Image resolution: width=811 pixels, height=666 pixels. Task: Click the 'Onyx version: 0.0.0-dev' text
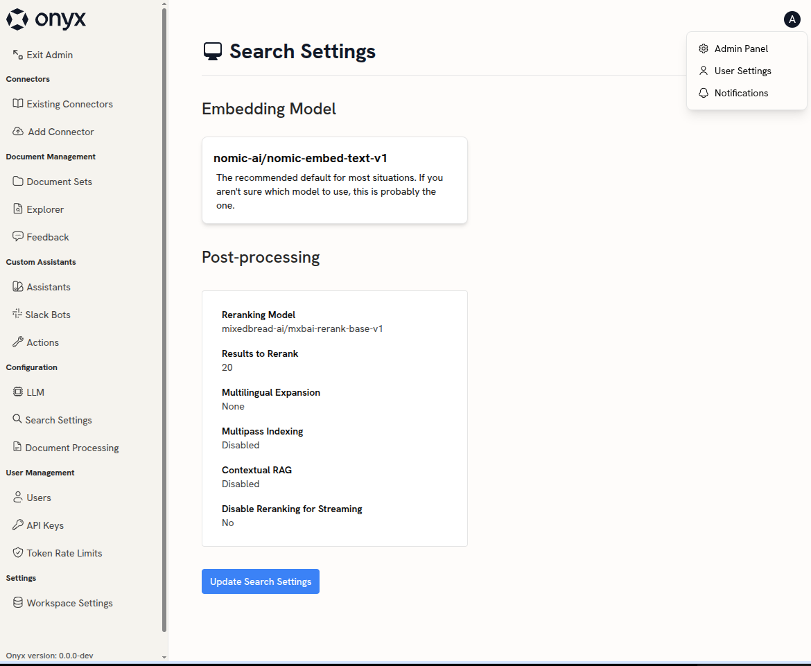50,656
